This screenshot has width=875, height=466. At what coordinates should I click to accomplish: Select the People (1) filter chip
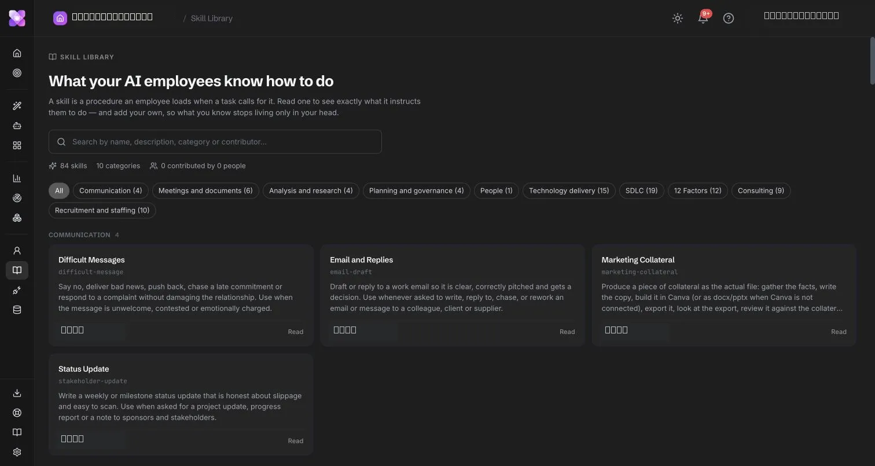497,190
